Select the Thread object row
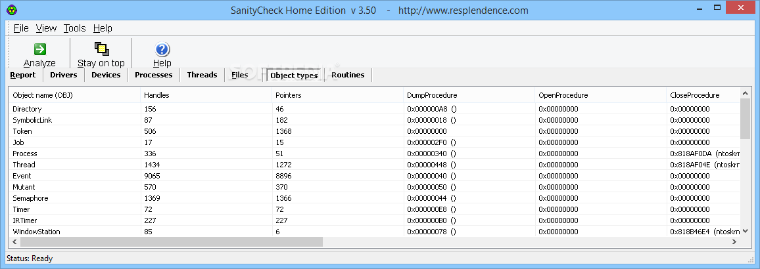The width and height of the screenshot is (760, 269). tap(375, 165)
